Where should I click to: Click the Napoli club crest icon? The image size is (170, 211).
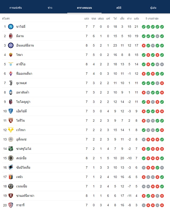pos(11,27)
